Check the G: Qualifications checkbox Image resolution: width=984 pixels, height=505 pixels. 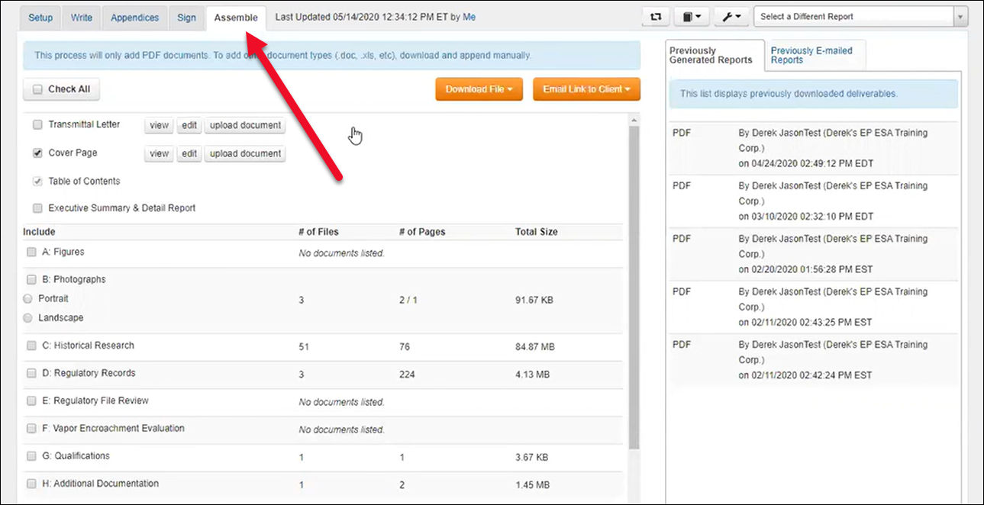tap(31, 456)
